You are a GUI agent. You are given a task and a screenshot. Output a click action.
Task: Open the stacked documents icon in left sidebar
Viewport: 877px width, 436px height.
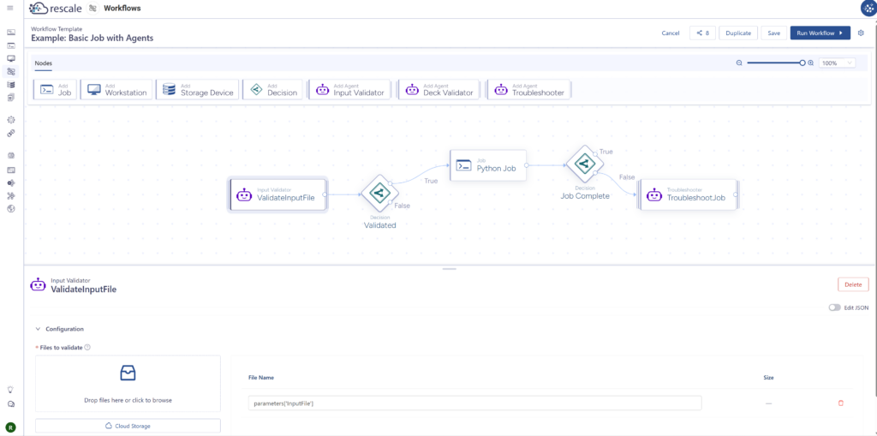pyautogui.click(x=10, y=98)
